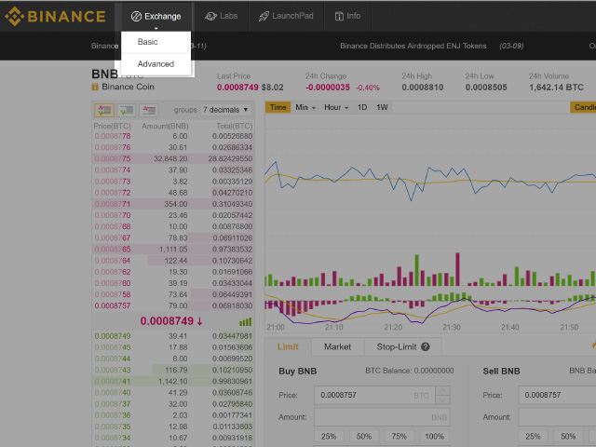The width and height of the screenshot is (596, 447).
Task: Click sell order price 0.0008775
Action: tap(113, 158)
